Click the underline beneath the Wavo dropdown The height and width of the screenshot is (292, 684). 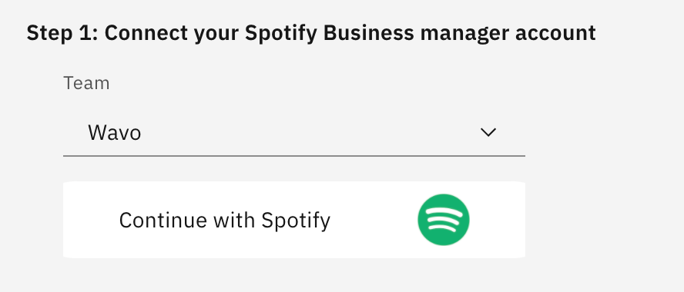[x=294, y=155]
